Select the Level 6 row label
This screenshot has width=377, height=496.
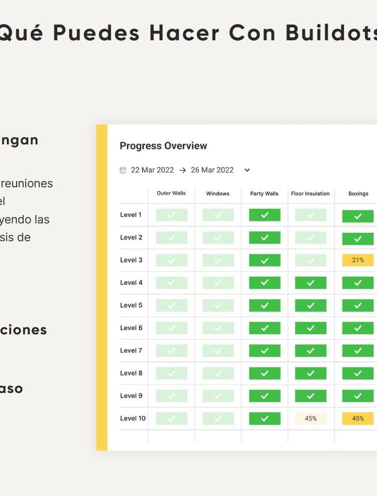point(131,328)
